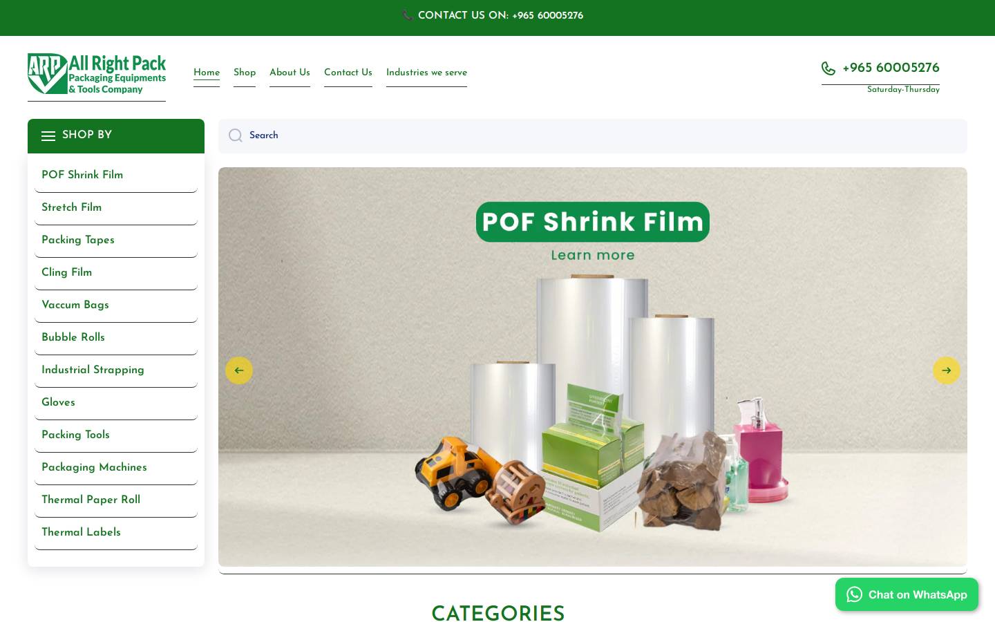This screenshot has height=622, width=995.
Task: Focus the Search input field
Action: [593, 135]
